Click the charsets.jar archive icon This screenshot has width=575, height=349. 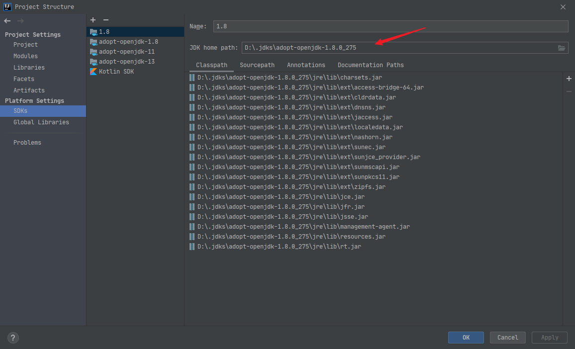point(192,78)
